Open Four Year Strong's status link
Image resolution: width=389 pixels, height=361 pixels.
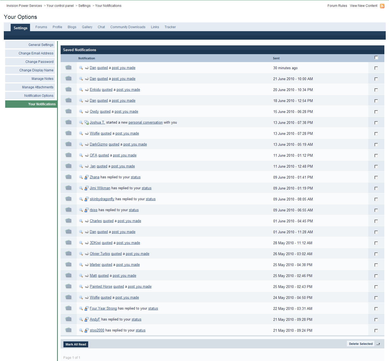click(153, 308)
